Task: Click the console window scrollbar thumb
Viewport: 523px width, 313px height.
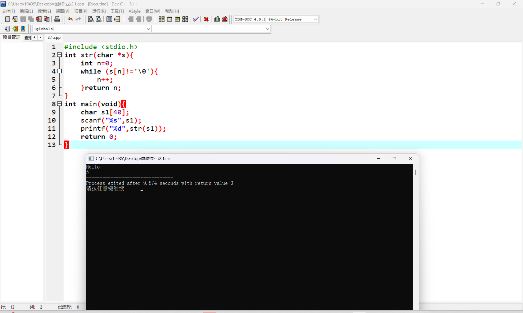Action: (416, 173)
